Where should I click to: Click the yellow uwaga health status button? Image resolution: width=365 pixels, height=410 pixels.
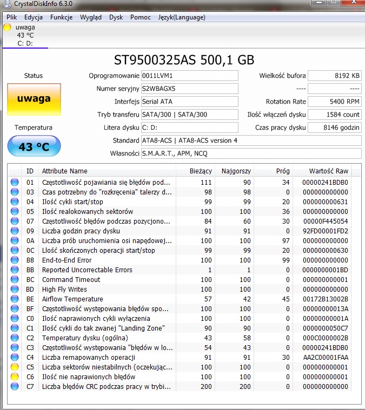34,99
